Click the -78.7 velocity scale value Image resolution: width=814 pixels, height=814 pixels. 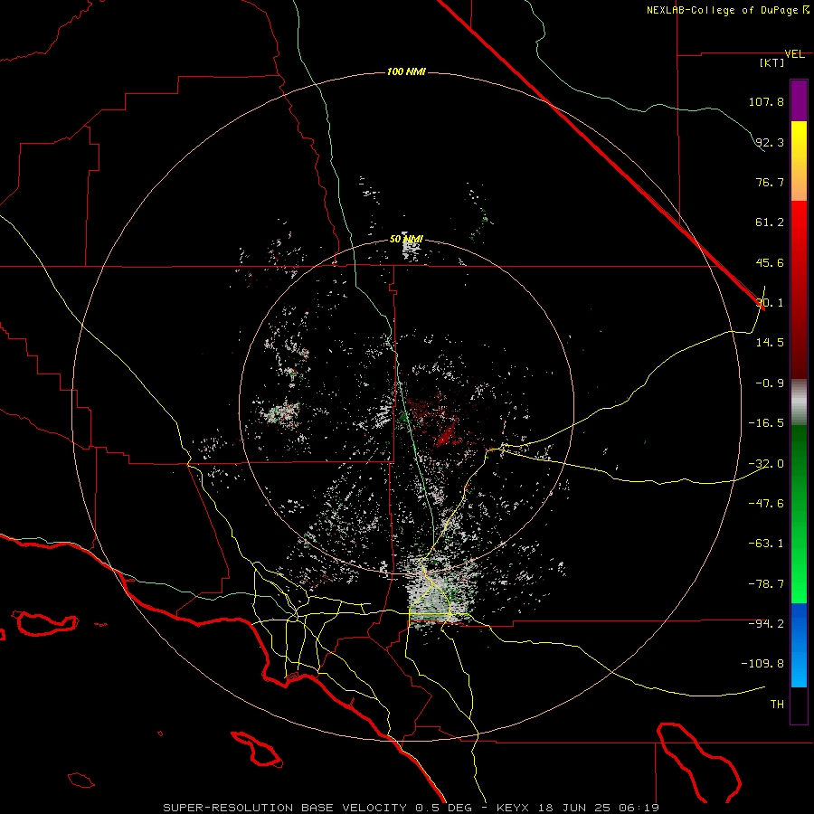click(x=766, y=584)
